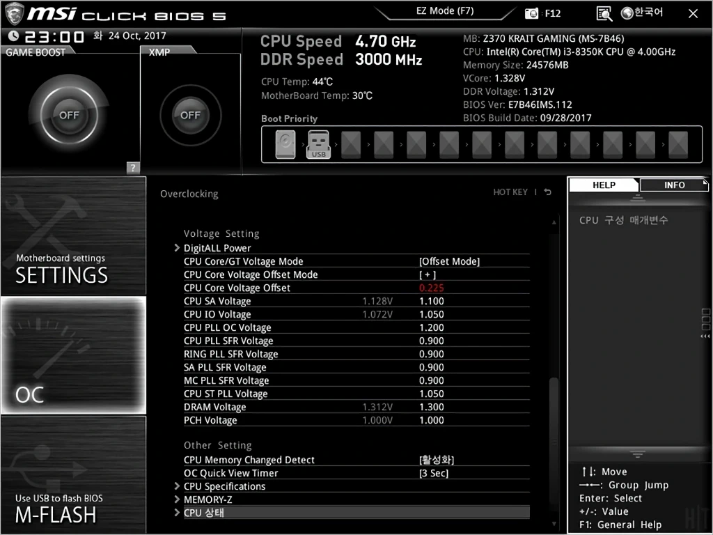Click the clock icon by 23:00
Image resolution: width=713 pixels, height=535 pixels.
click(13, 36)
